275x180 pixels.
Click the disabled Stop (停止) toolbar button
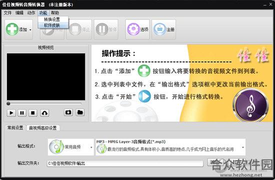[79, 29]
